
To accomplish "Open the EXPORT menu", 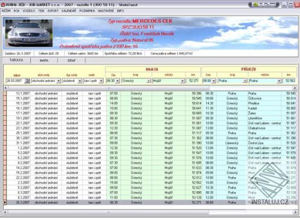I will (x=53, y=11).
